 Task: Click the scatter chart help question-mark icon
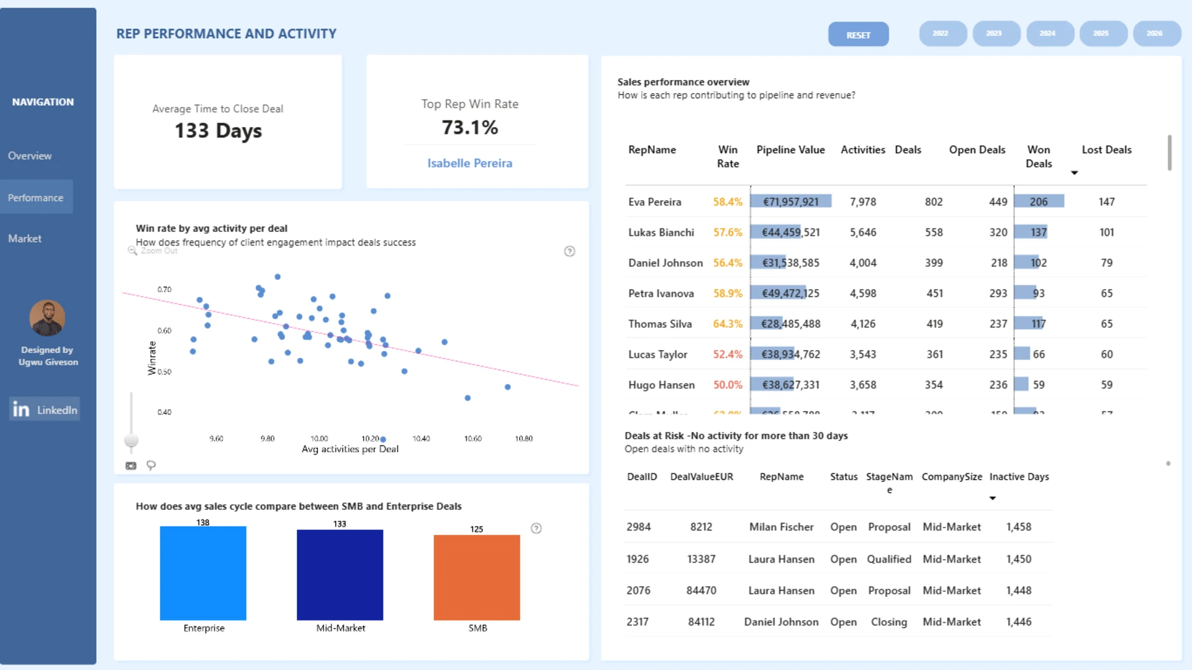coord(569,251)
